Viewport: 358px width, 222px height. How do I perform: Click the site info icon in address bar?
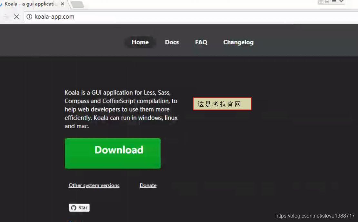pyautogui.click(x=29, y=17)
